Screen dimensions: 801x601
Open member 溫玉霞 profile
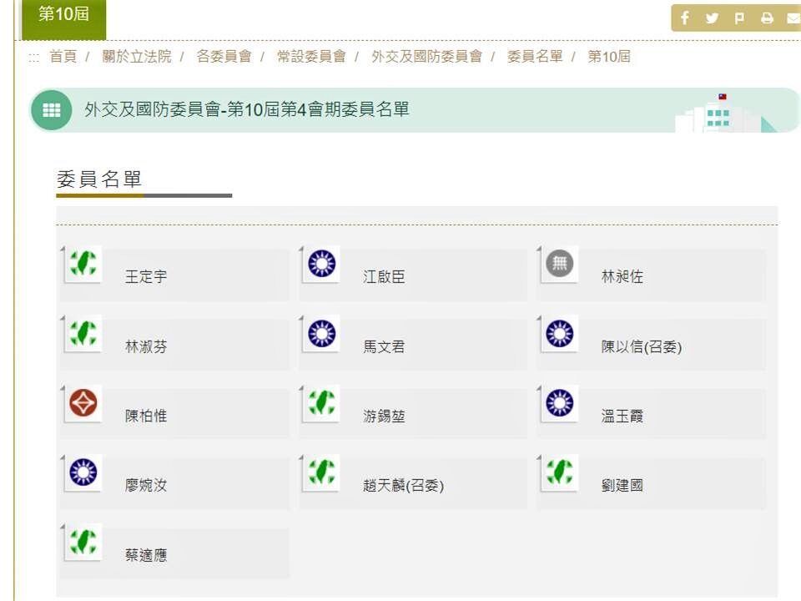pyautogui.click(x=622, y=416)
